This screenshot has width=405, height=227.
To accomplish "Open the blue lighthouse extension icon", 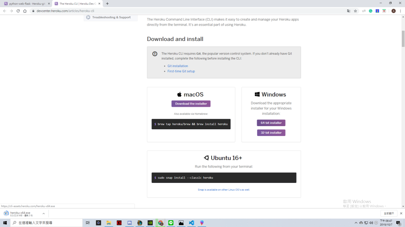I will pos(377,11).
